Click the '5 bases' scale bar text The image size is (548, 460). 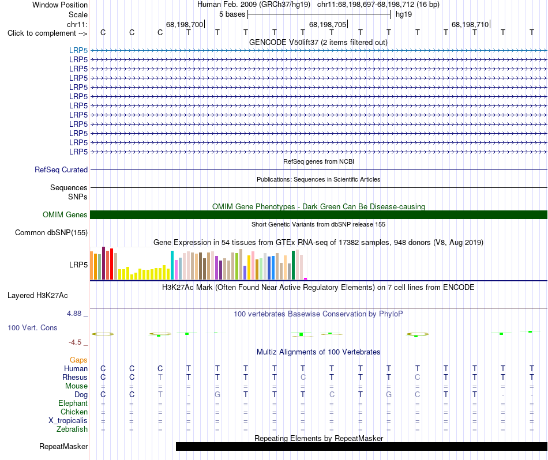(232, 14)
